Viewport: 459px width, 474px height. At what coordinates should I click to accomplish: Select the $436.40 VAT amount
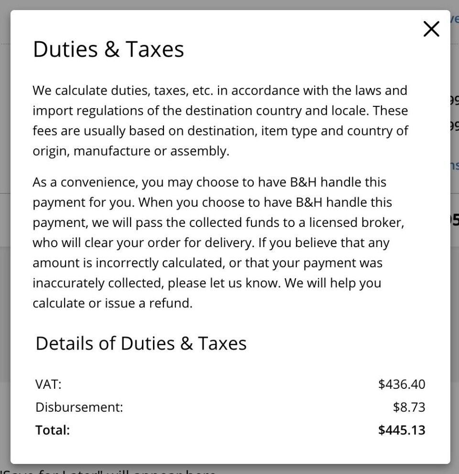(402, 384)
